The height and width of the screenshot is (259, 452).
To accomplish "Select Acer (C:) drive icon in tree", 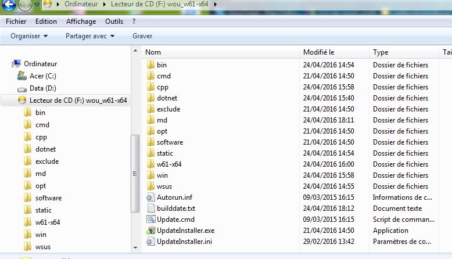I will coord(22,75).
